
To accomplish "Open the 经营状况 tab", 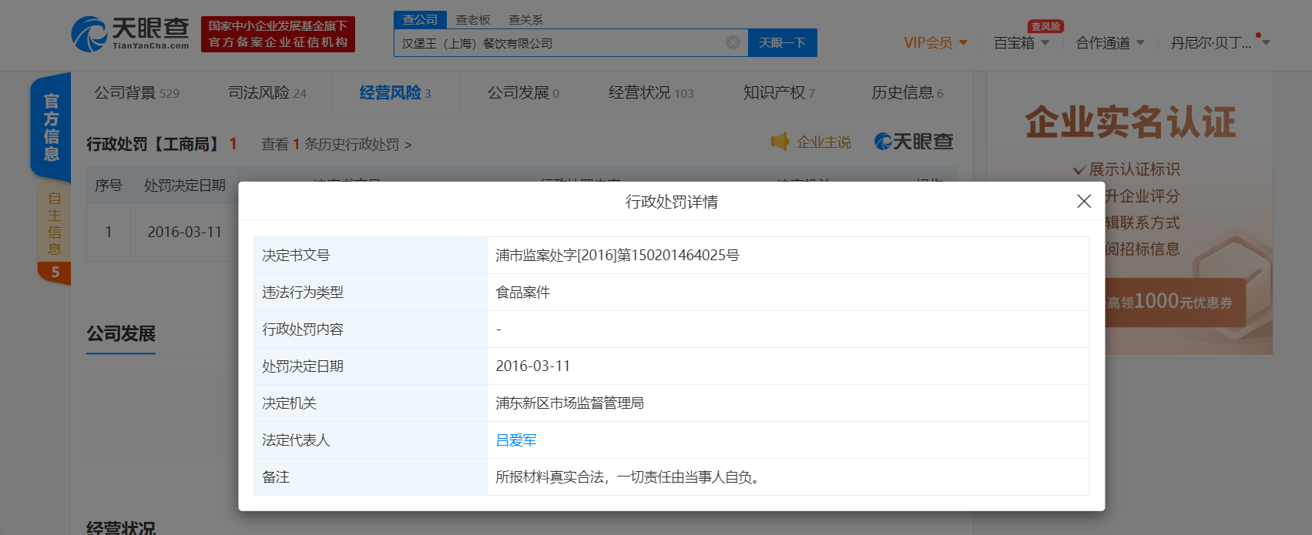I will coord(651,93).
